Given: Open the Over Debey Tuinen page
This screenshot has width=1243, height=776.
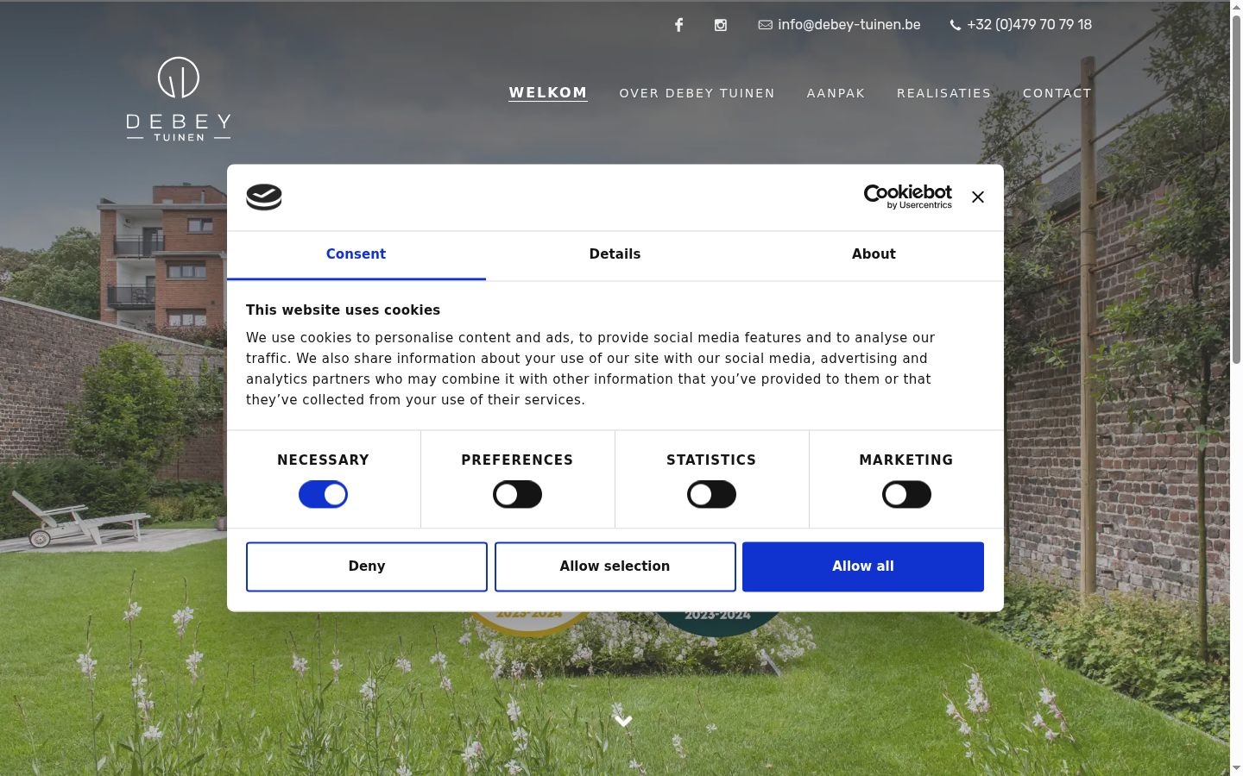Looking at the screenshot, I should pyautogui.click(x=697, y=93).
